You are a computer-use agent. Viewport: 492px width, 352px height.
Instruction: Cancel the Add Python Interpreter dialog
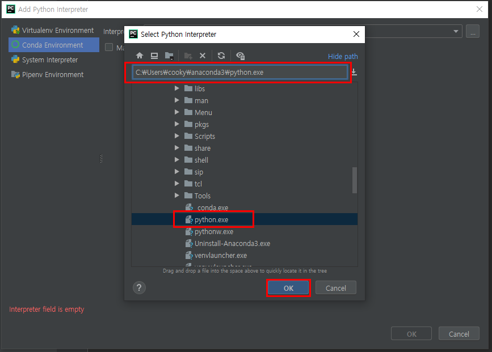(x=459, y=334)
